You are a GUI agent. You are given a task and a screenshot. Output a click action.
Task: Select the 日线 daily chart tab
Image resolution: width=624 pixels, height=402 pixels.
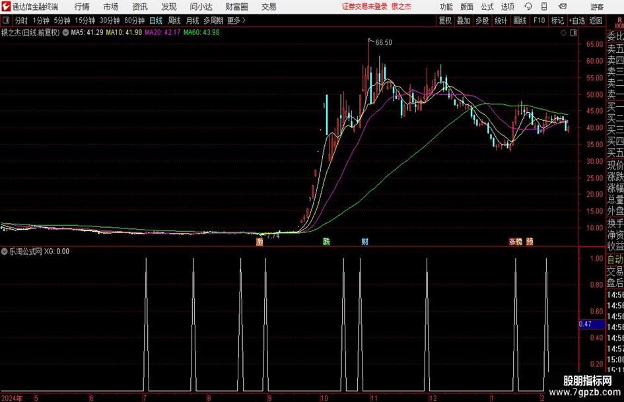[156, 20]
